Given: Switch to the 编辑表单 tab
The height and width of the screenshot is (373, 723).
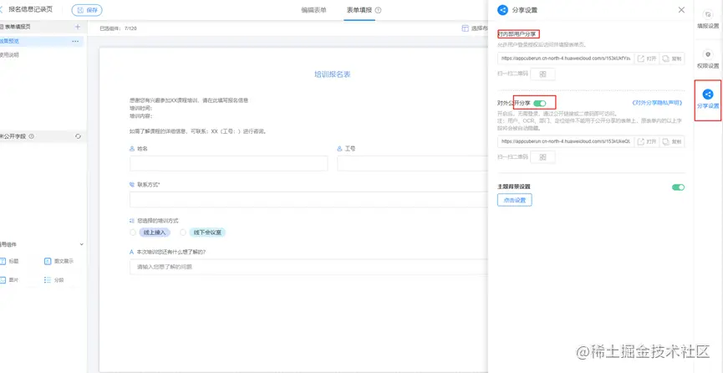Looking at the screenshot, I should [x=313, y=10].
